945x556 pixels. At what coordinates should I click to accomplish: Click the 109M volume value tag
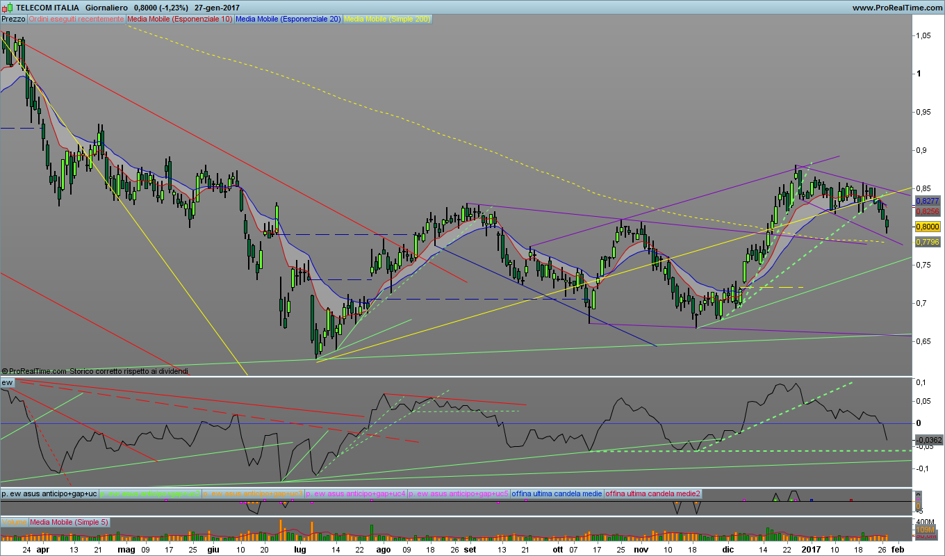(x=925, y=530)
